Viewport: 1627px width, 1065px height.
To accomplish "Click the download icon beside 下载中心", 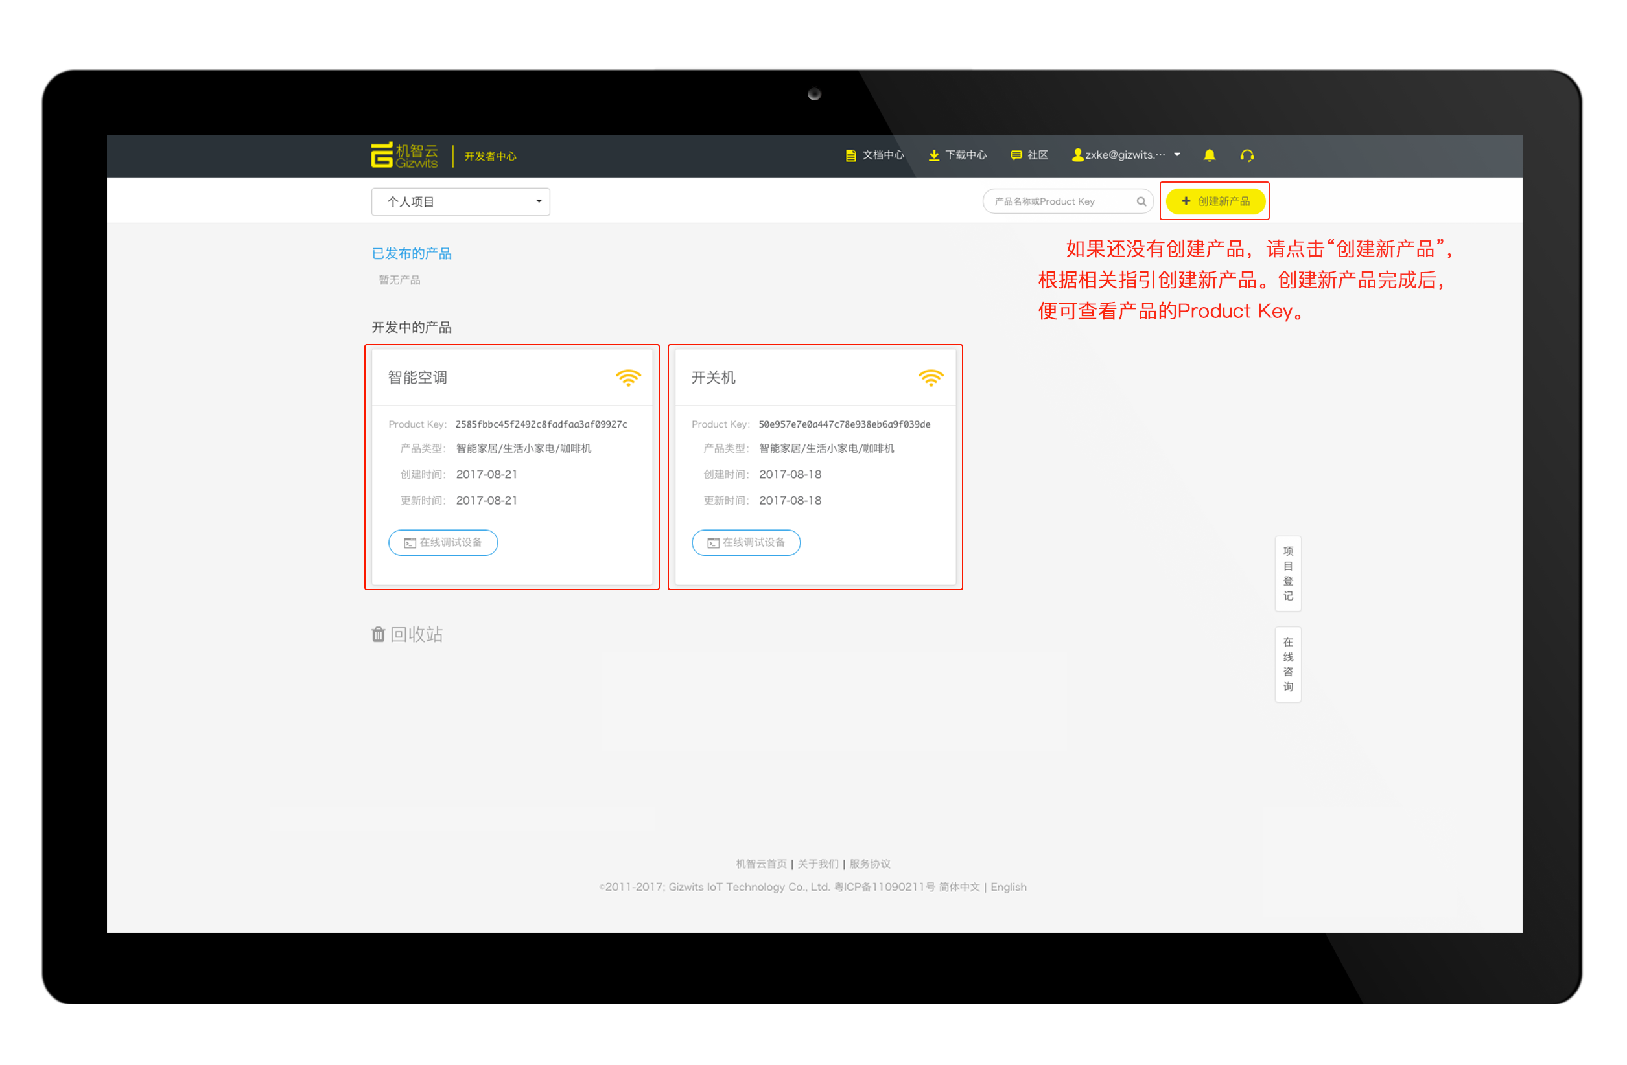I will tap(934, 155).
